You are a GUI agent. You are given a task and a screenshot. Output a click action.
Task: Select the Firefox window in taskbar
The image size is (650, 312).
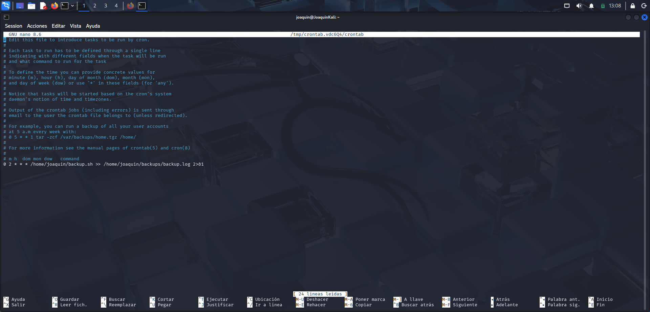[x=130, y=6]
